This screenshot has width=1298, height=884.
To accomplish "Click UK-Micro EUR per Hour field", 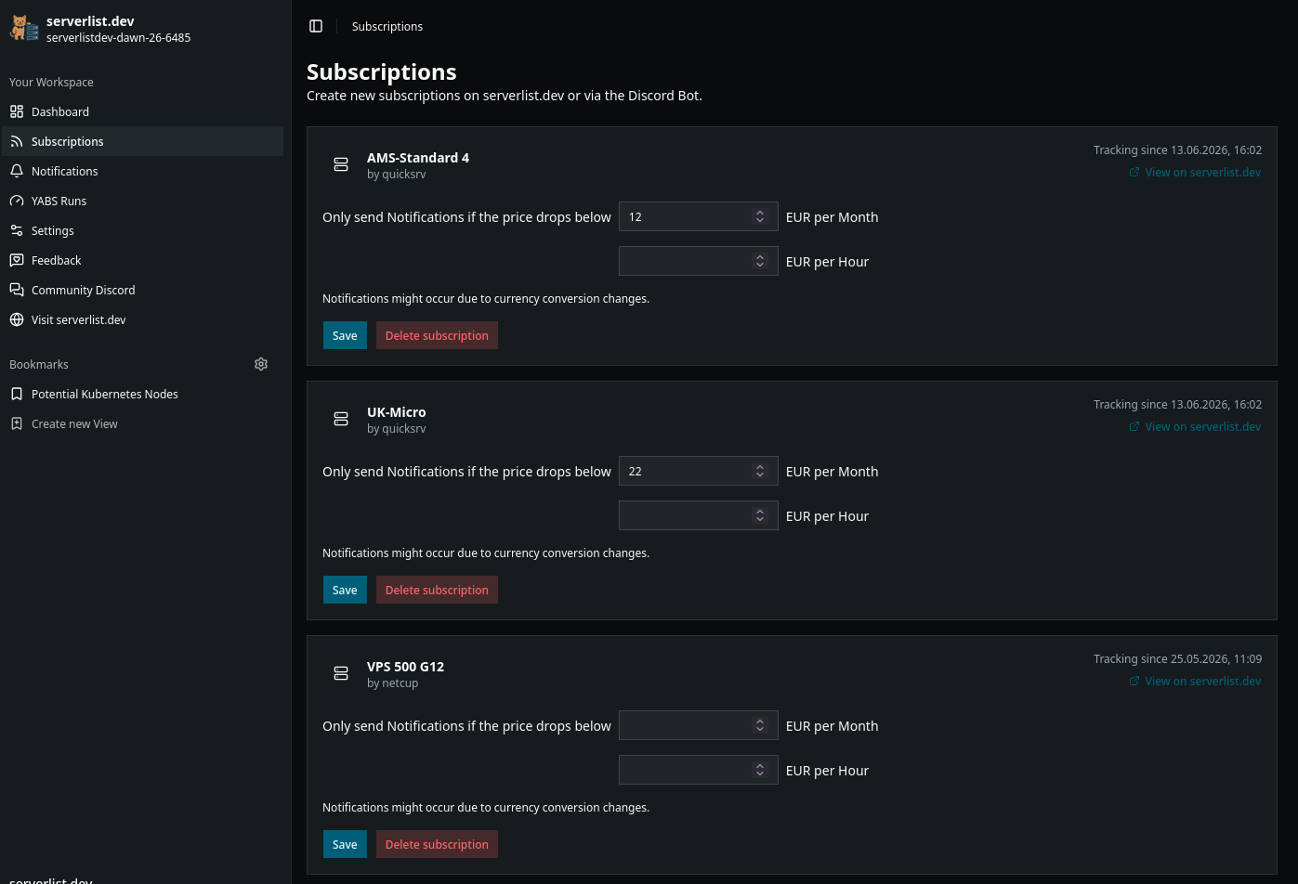I will pos(698,515).
